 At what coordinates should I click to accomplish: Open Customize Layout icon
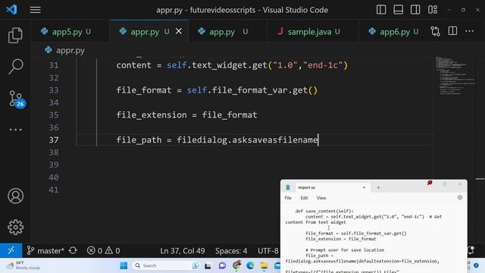(433, 10)
